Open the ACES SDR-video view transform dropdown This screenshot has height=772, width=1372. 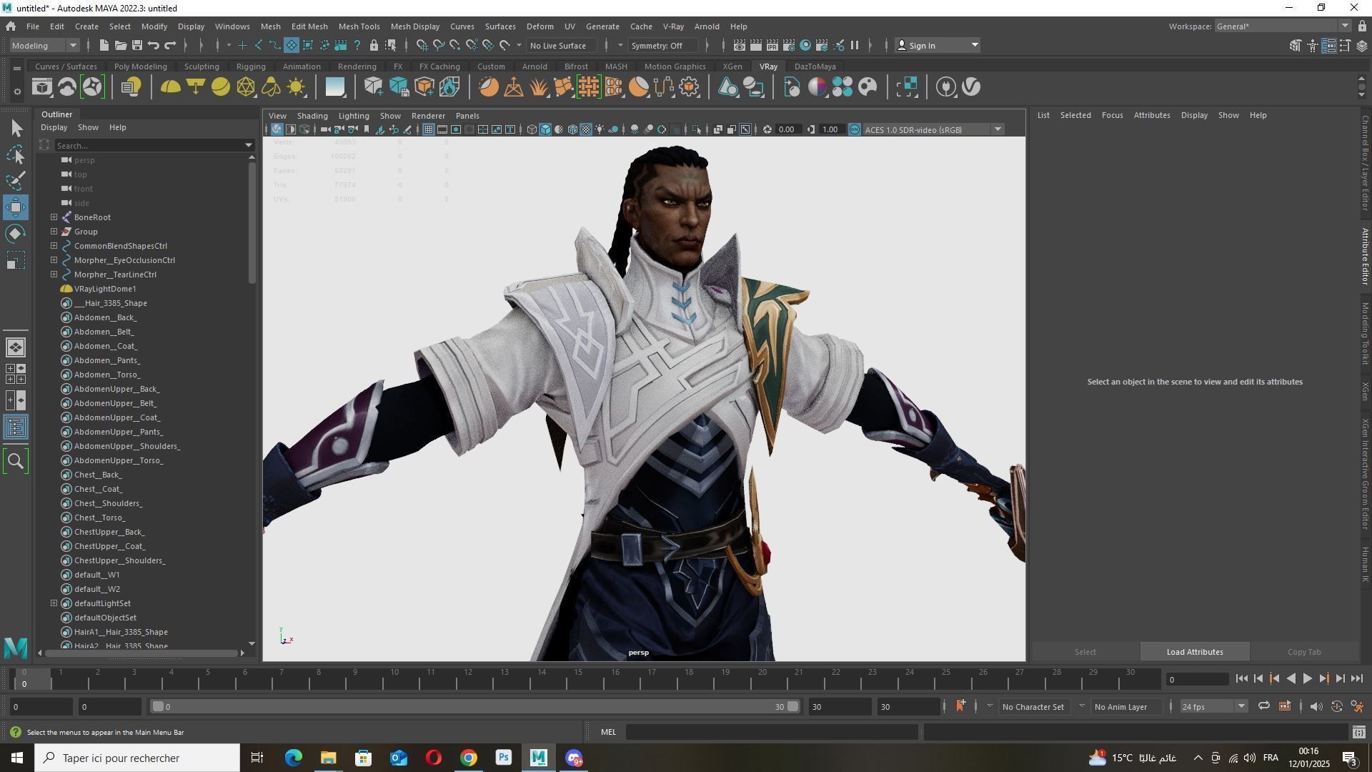[934, 129]
